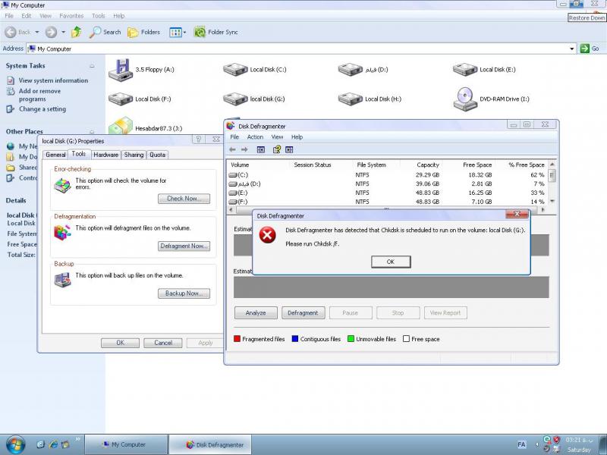Open the 3.5 Floppy (A:) drive icon

click(121, 70)
